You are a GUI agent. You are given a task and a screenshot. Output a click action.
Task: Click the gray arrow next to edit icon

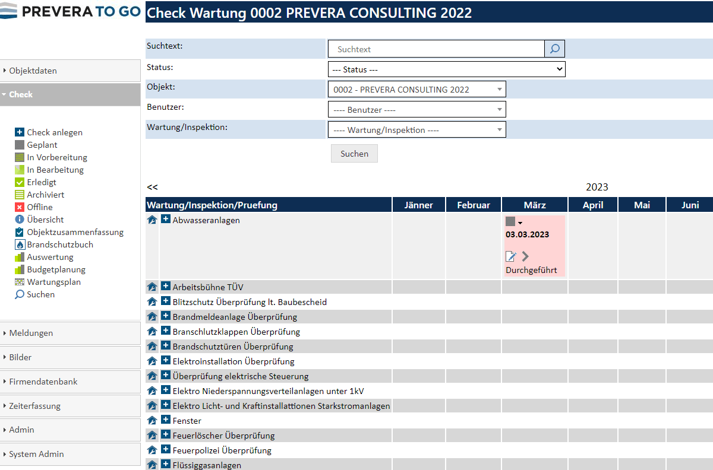(x=525, y=256)
